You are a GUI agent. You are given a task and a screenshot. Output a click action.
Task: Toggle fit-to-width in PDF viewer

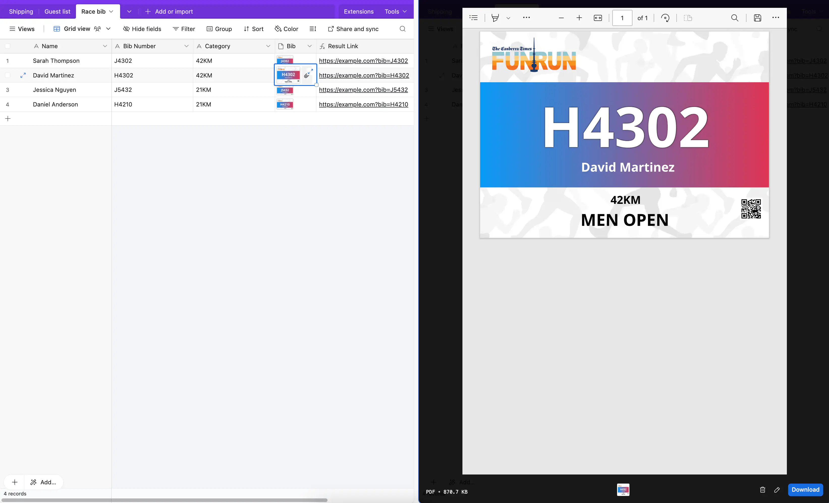[598, 18]
